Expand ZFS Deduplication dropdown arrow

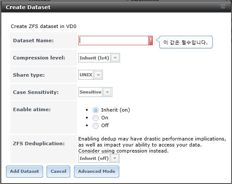(x=114, y=158)
